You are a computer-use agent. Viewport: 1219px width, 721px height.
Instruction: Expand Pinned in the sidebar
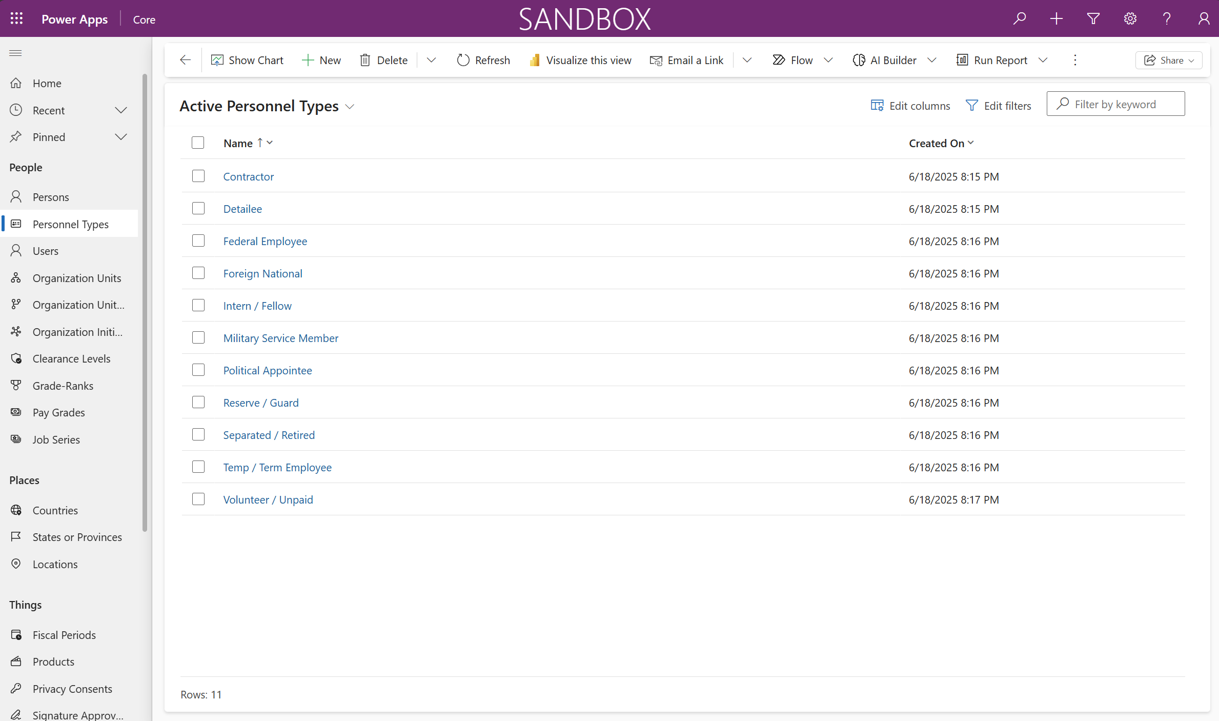point(121,137)
